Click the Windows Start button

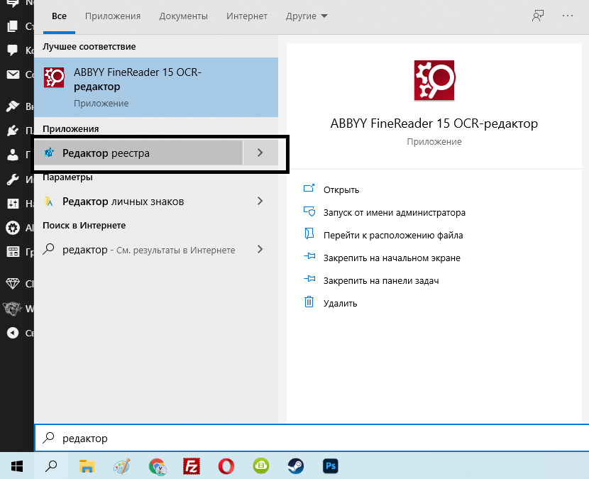click(x=16, y=466)
